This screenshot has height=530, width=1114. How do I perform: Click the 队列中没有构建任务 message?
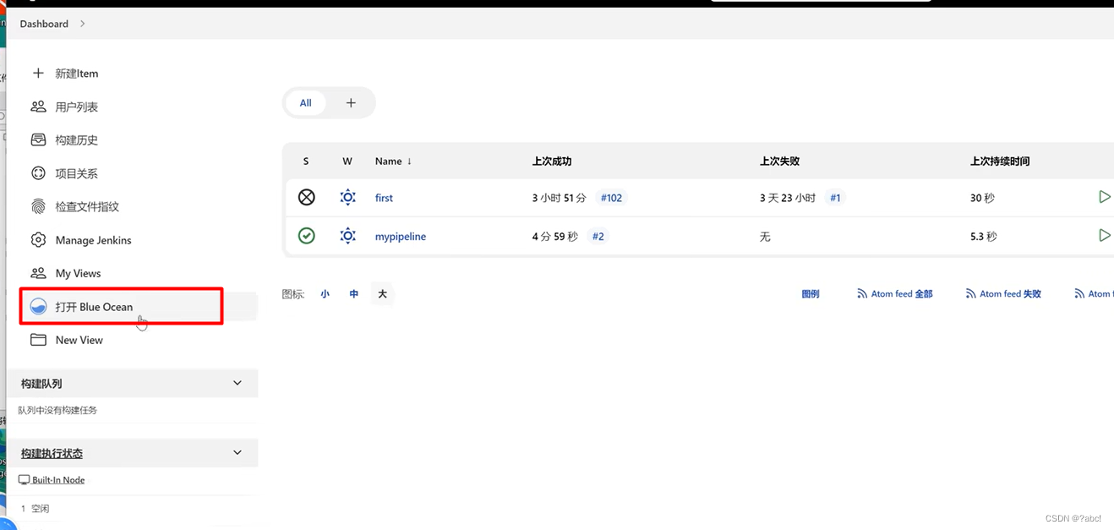click(x=57, y=410)
